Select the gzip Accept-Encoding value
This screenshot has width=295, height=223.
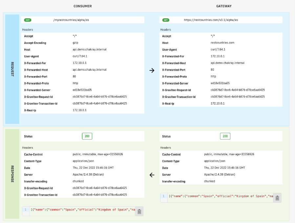pos(75,43)
